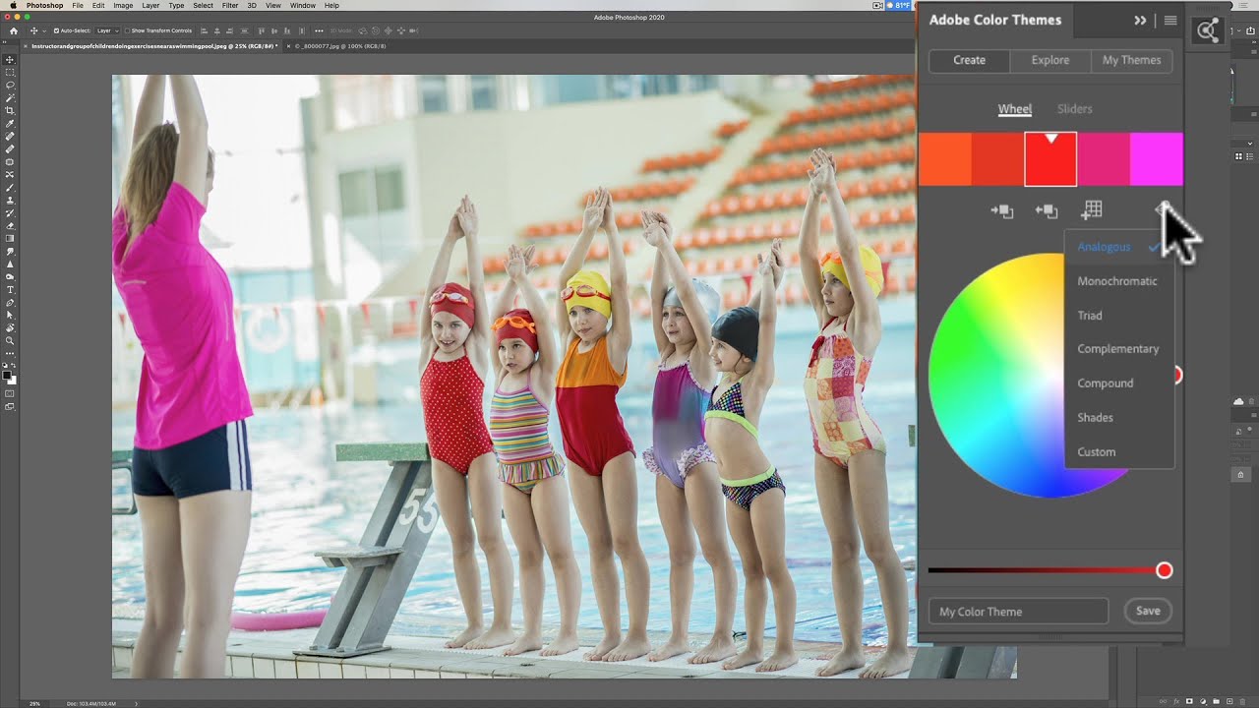Click the Save theme button

(x=1148, y=611)
